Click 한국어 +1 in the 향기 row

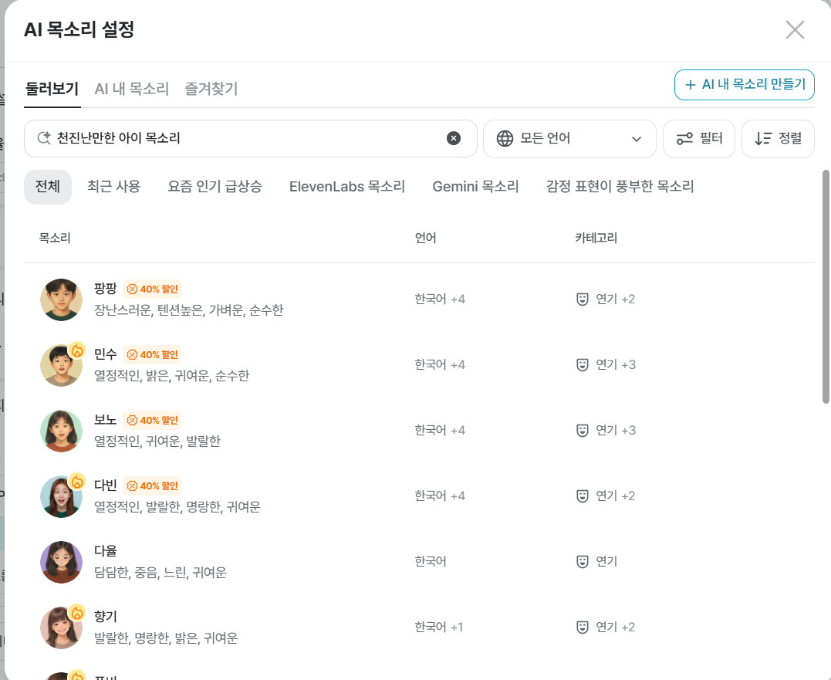click(x=439, y=628)
